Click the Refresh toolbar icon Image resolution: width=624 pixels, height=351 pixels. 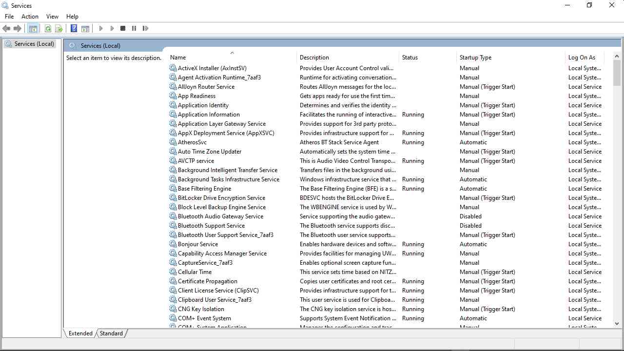[48, 29]
